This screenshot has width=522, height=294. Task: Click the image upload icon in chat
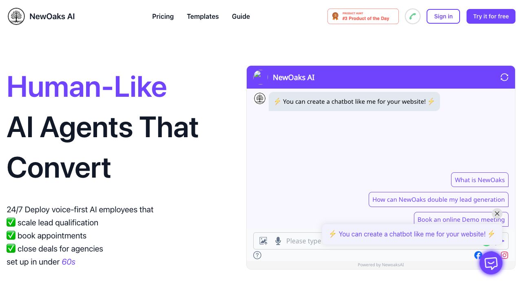tap(263, 241)
